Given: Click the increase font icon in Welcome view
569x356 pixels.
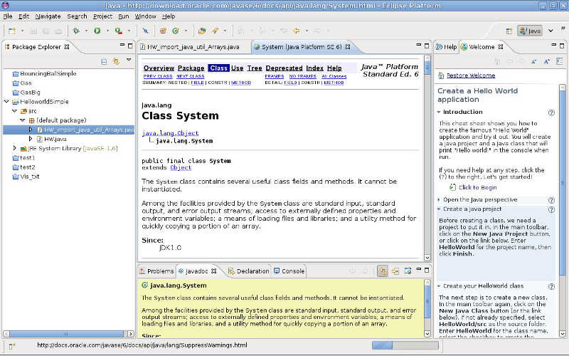Looking at the screenshot, I should click(546, 61).
